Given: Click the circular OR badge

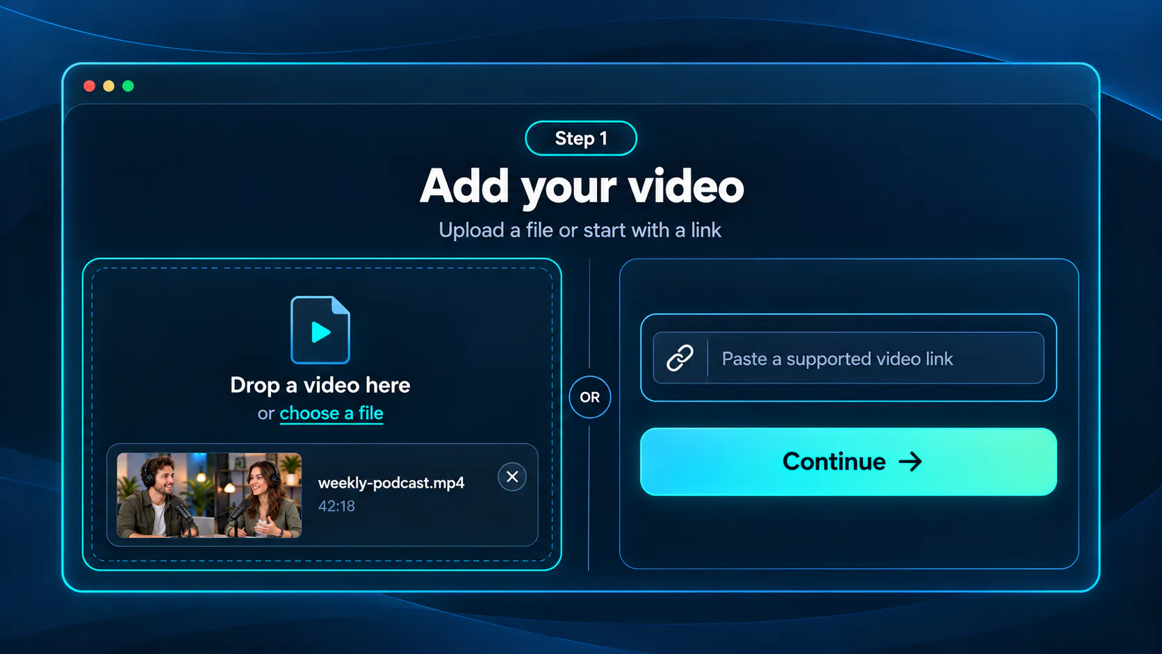Looking at the screenshot, I should [x=590, y=397].
